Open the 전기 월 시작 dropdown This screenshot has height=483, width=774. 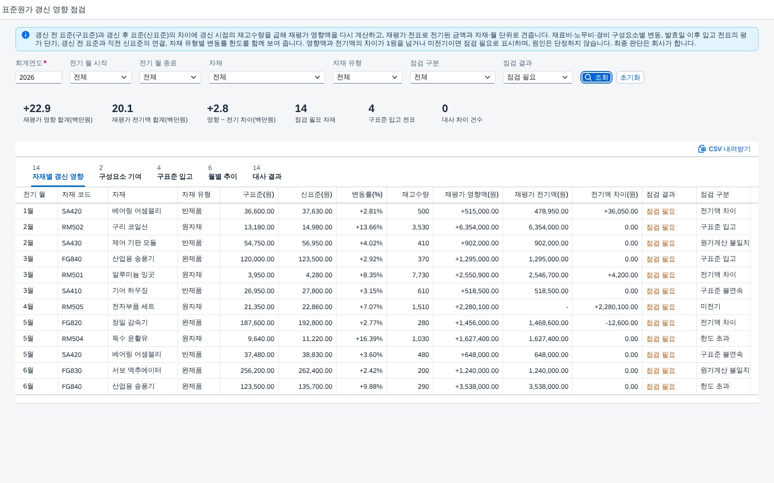pos(101,77)
